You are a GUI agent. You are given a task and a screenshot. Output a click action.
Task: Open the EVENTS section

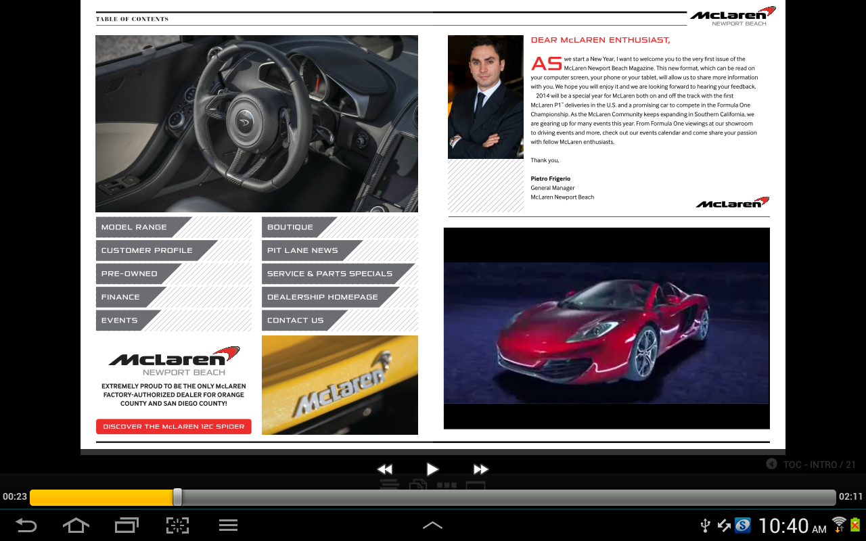point(129,321)
